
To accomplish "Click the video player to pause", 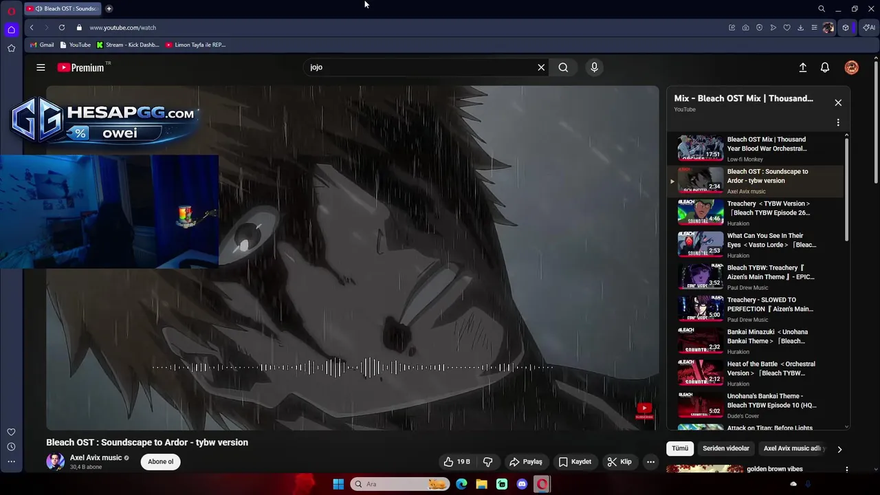I will 352,258.
